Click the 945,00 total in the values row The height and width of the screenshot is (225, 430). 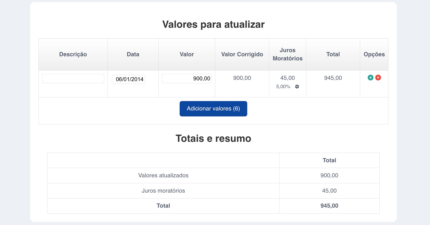333,78
